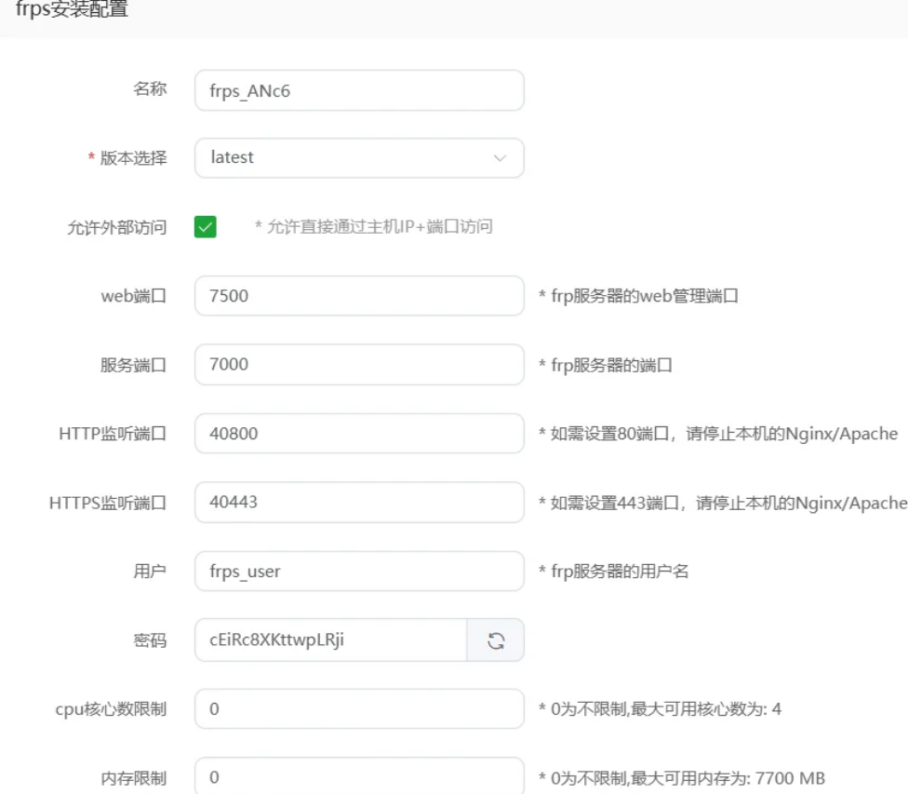
Task: Click the 版本选择 required field label
Action: tap(133, 158)
